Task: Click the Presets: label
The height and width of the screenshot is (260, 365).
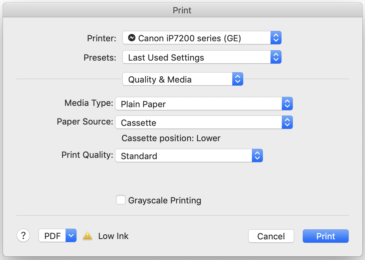Action: point(100,58)
